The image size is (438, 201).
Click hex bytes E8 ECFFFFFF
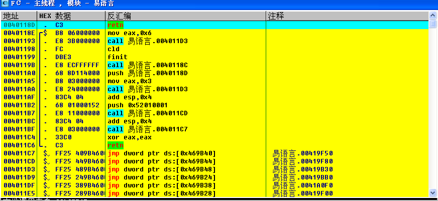77,65
